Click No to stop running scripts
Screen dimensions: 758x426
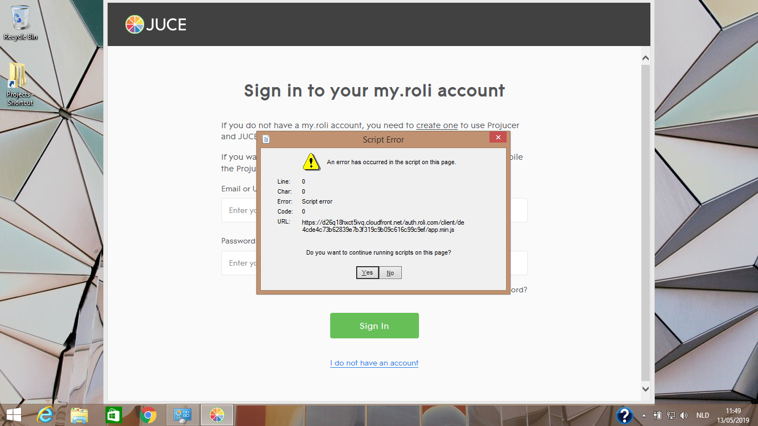pyautogui.click(x=390, y=273)
